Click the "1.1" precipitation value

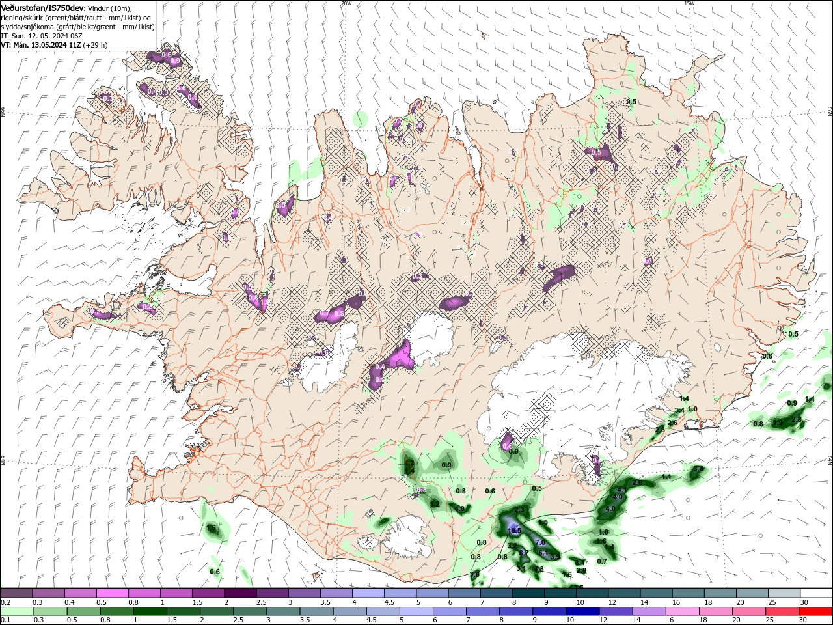tap(666, 477)
